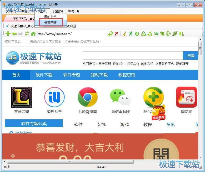Select the 装机 category tab
Viewport: 205px width, 172px height.
pos(101,124)
